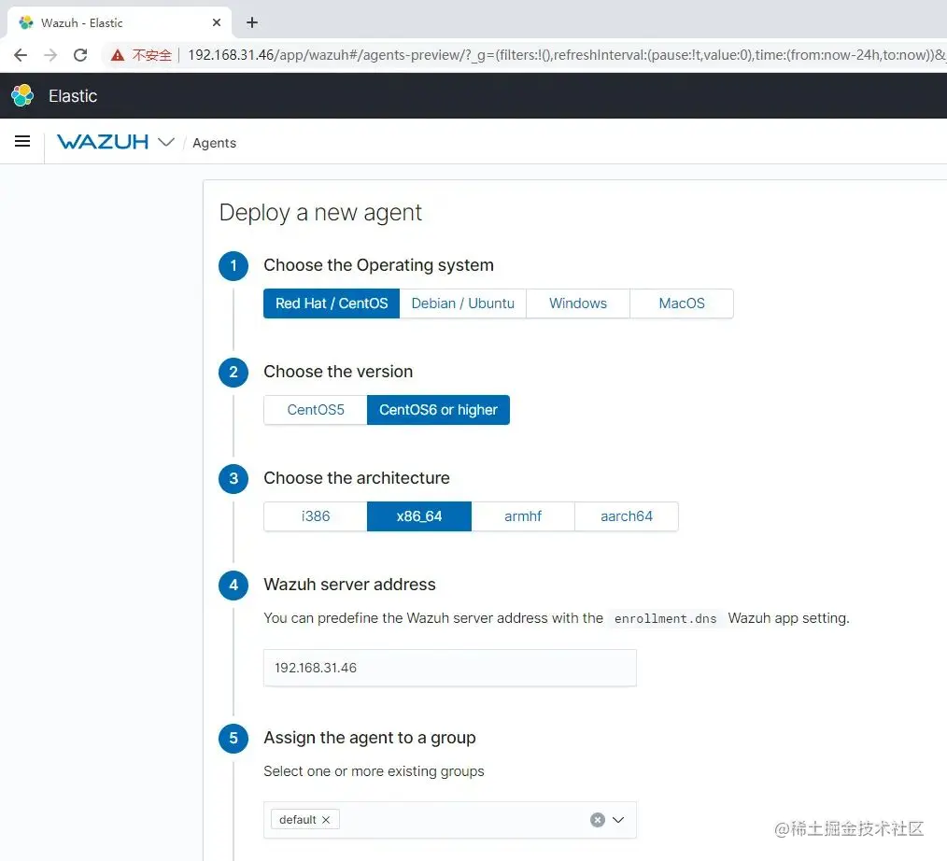Image resolution: width=947 pixels, height=861 pixels.
Task: Select aarch64 architecture
Action: click(x=627, y=516)
